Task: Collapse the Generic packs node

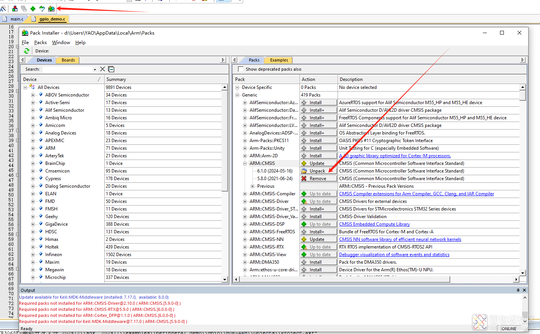Action: coord(237,95)
